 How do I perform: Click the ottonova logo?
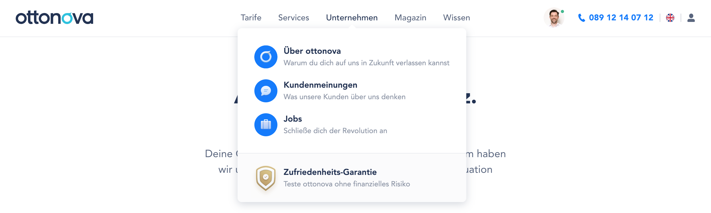pos(54,18)
